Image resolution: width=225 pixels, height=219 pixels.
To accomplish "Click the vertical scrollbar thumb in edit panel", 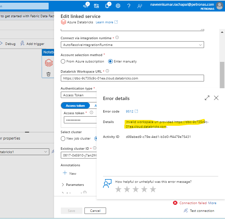I will [222, 75].
